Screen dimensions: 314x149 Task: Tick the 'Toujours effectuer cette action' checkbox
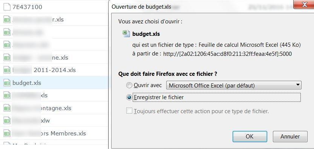[x=129, y=111]
